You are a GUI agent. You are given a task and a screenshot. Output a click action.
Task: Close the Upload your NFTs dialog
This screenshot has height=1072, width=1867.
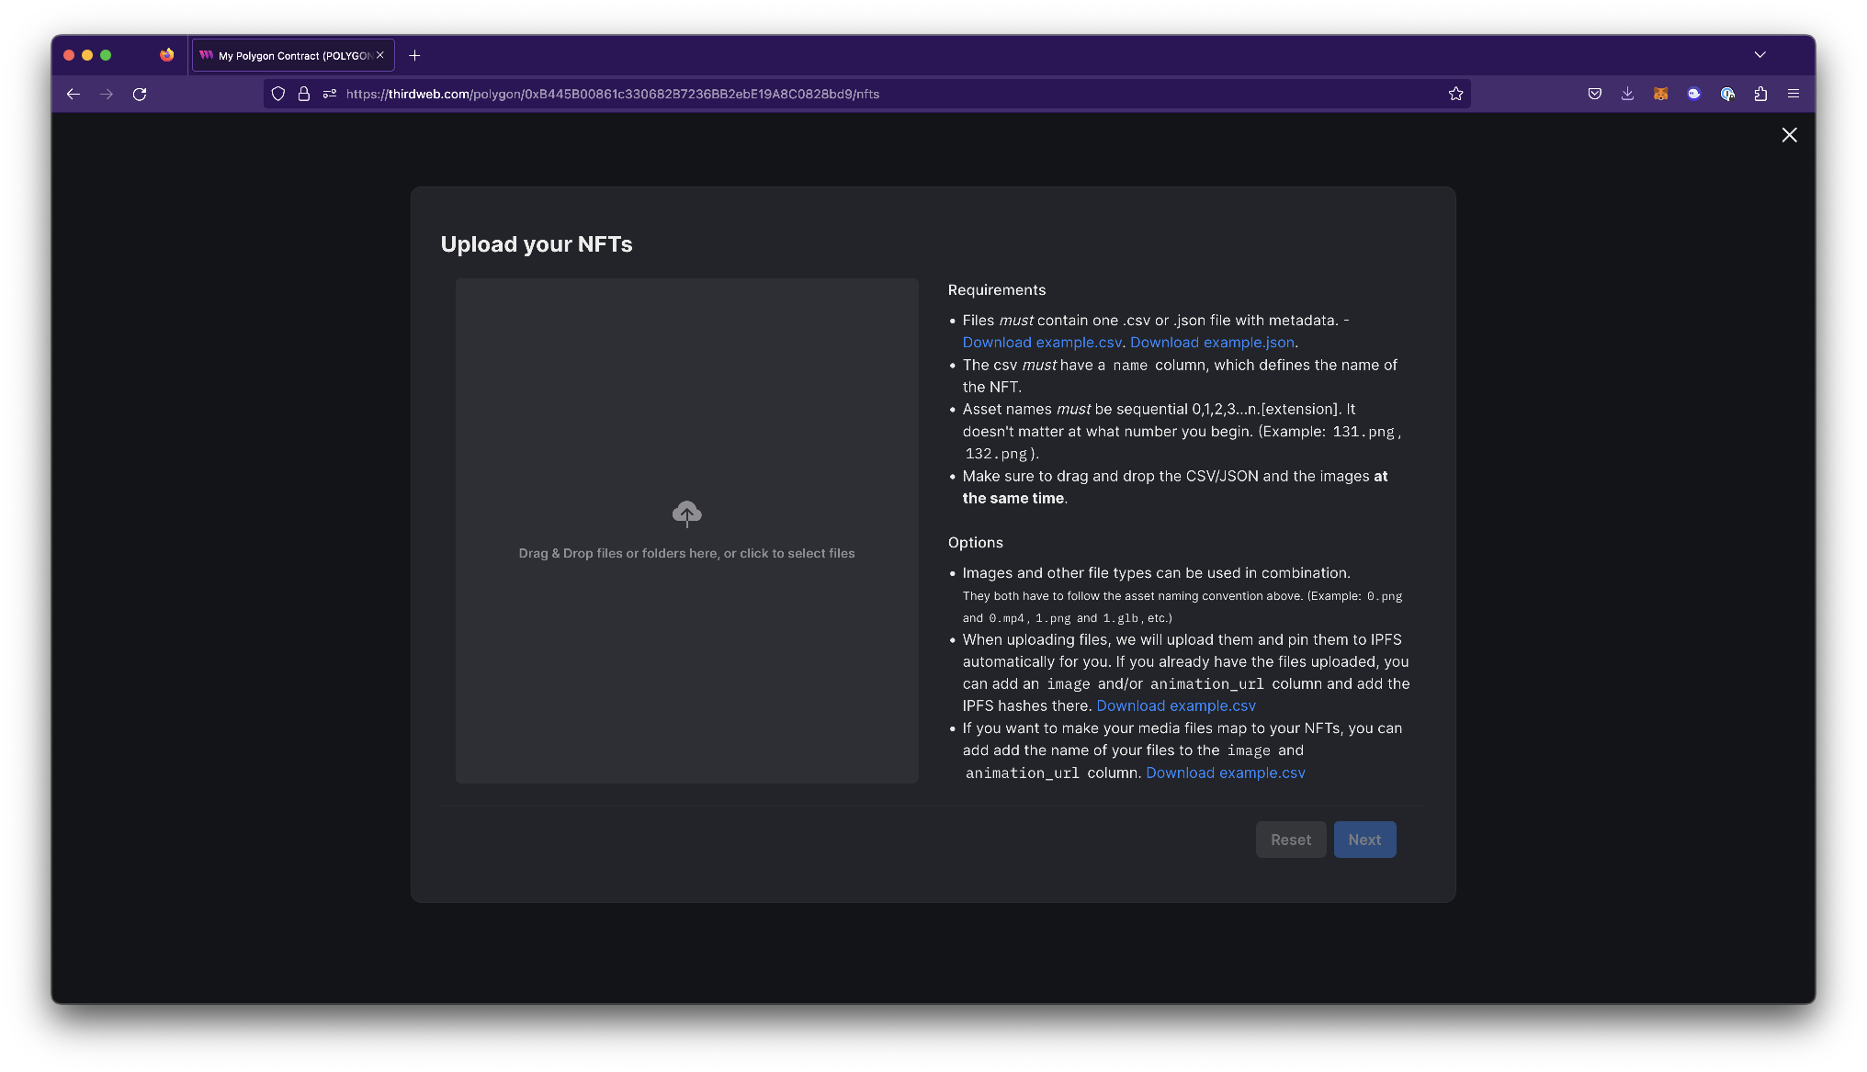pyautogui.click(x=1789, y=134)
